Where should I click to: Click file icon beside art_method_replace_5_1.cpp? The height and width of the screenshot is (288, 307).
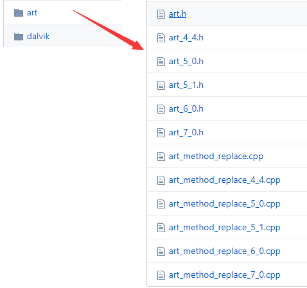click(x=161, y=228)
